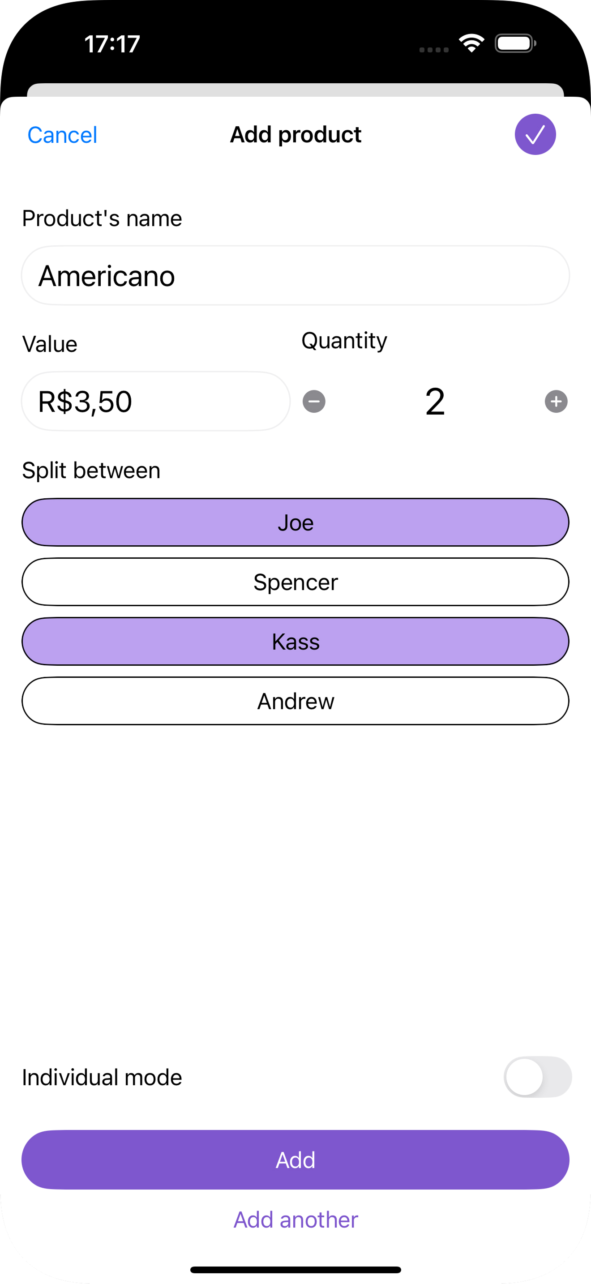Cancel adding the product
The image size is (591, 1284).
tap(62, 135)
